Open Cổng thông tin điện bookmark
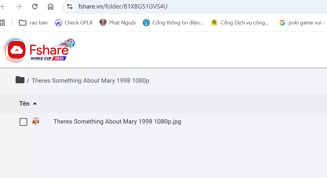The width and height of the screenshot is (327, 178). coord(173,23)
